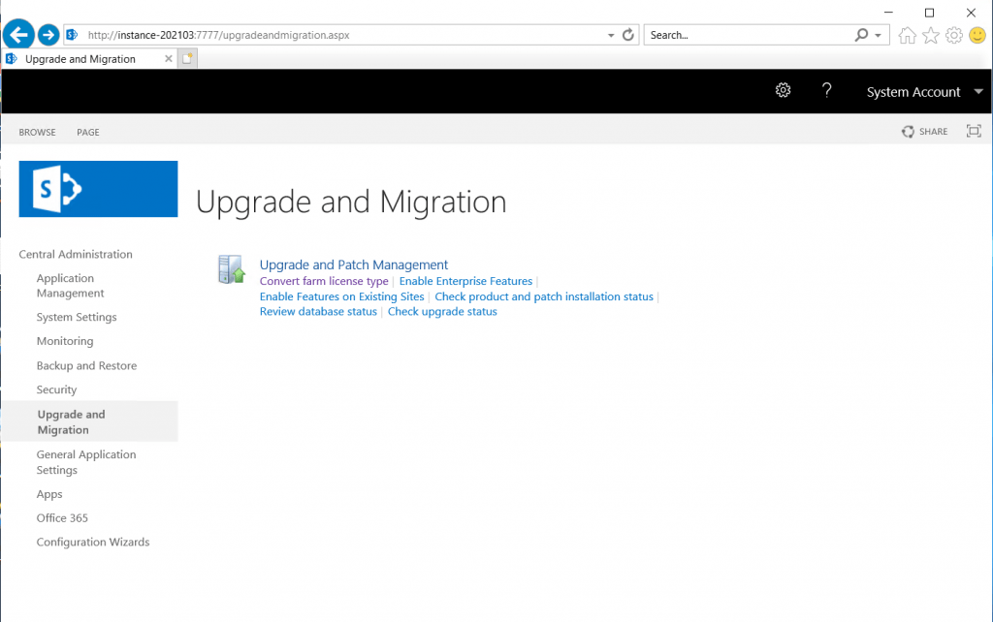The height and width of the screenshot is (622, 993).
Task: Switch to the PAGE ribbon tab
Action: (87, 132)
